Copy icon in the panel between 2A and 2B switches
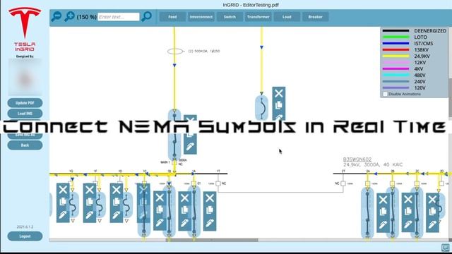452x254 pixels. point(383,212)
